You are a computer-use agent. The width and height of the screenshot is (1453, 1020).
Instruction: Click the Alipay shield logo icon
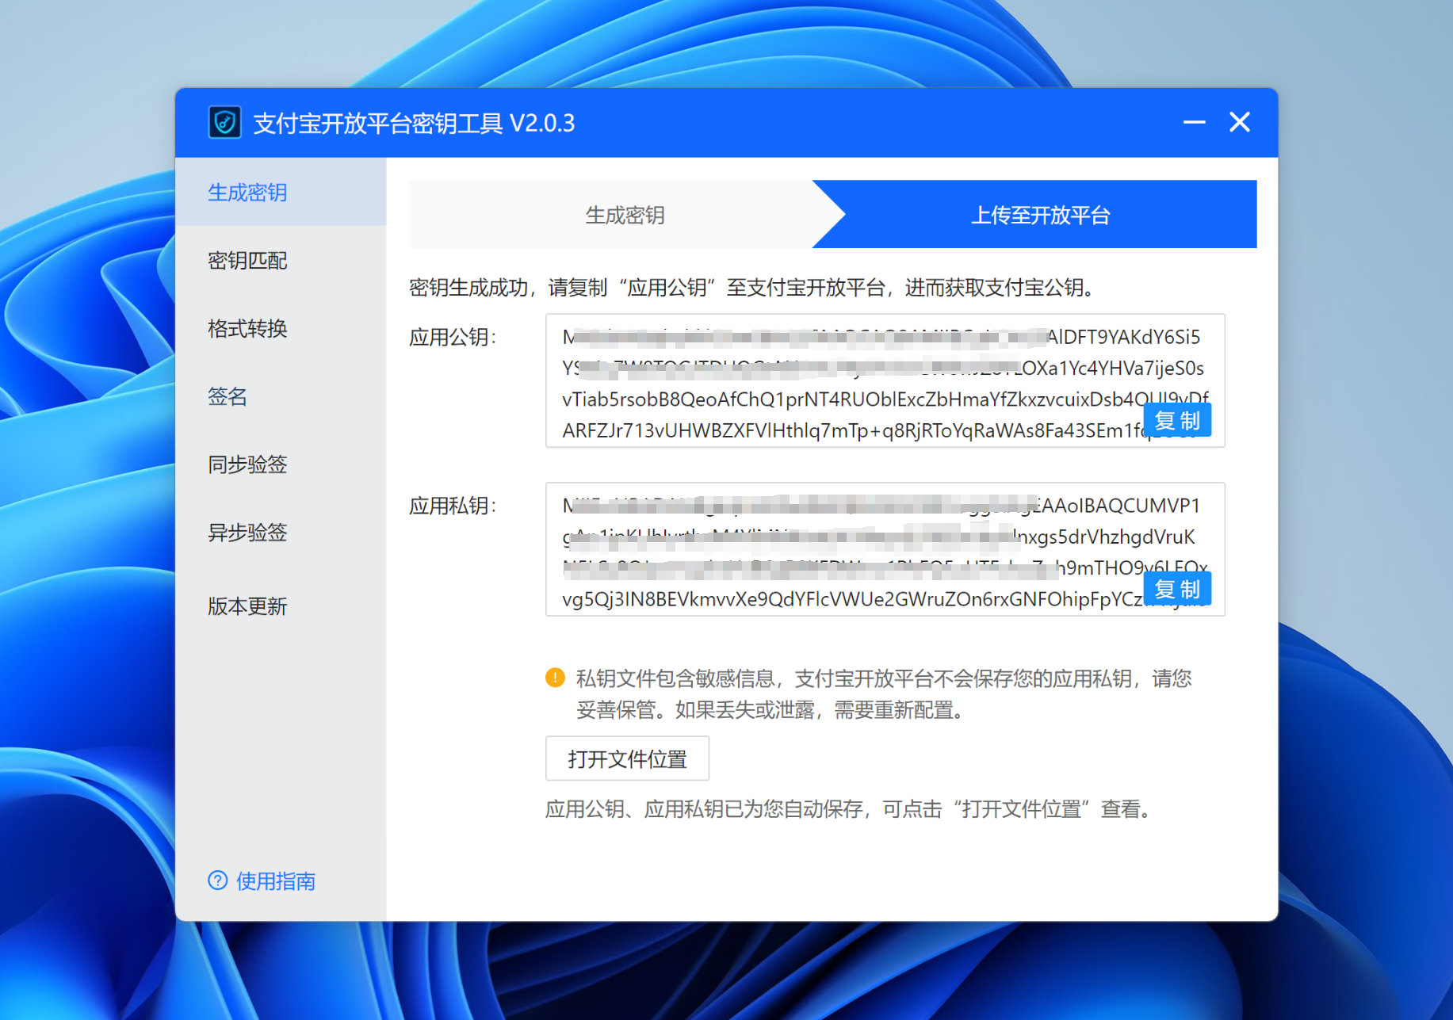coord(225,123)
